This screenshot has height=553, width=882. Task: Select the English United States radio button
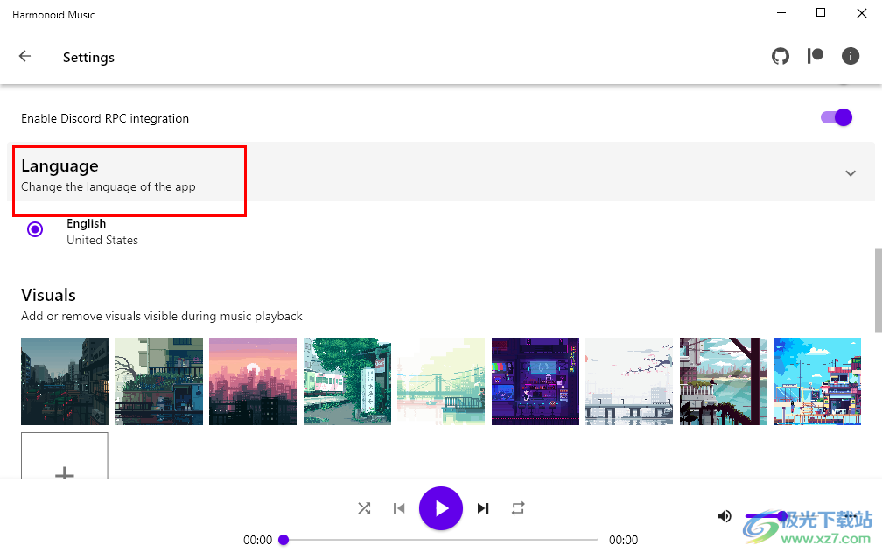pos(35,229)
